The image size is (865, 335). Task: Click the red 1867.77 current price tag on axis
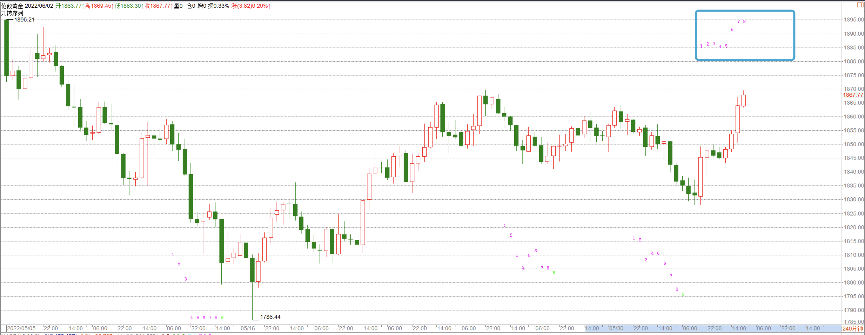point(853,95)
